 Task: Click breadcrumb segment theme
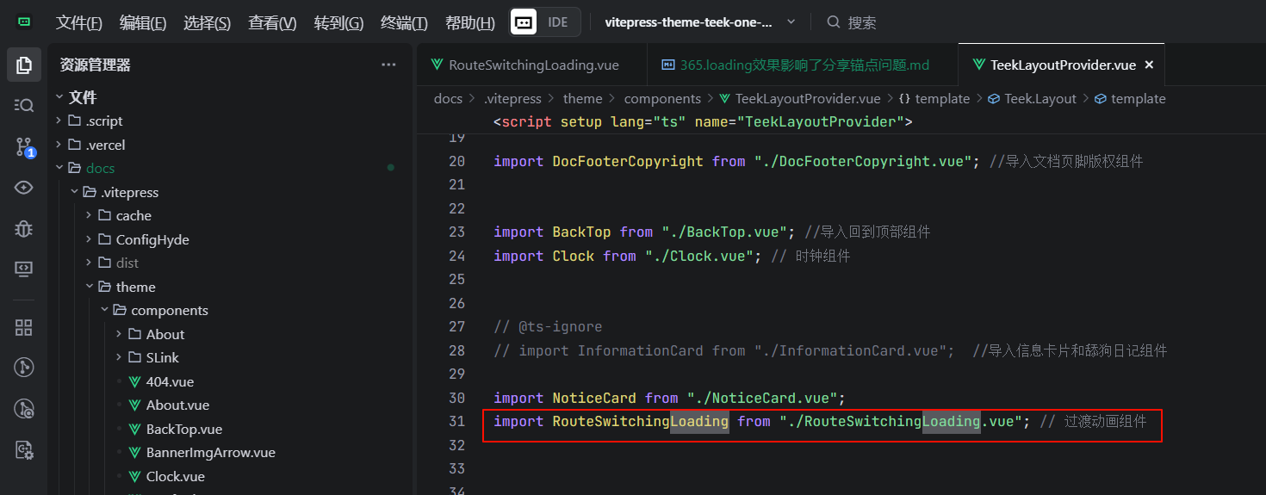tap(582, 98)
